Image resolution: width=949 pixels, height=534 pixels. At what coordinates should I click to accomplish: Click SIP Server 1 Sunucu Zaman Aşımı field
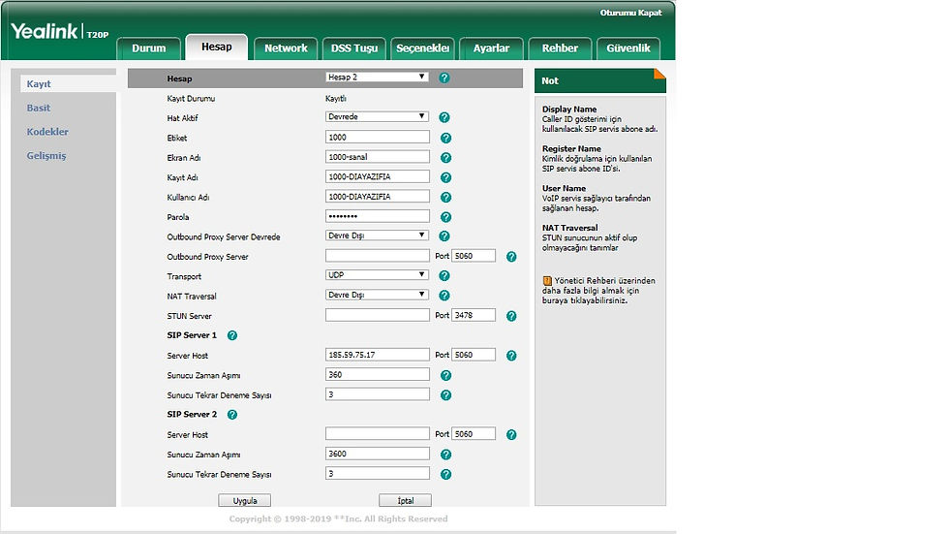point(378,374)
